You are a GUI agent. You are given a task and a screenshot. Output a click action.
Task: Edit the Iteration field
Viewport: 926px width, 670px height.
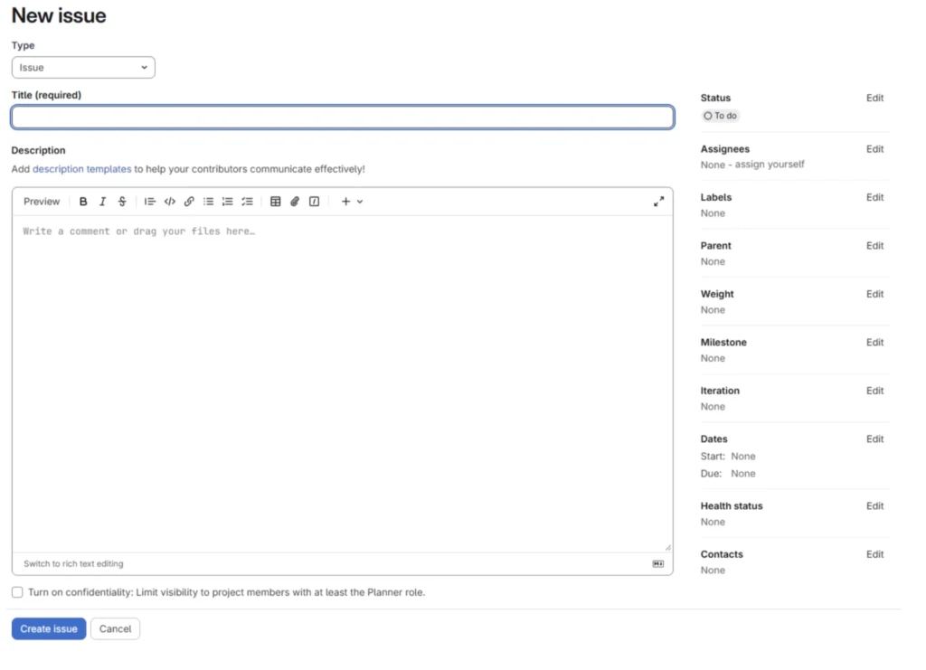874,392
